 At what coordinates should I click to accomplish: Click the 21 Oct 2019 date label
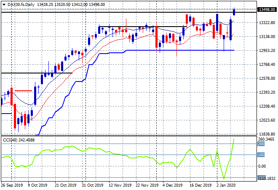(65, 185)
